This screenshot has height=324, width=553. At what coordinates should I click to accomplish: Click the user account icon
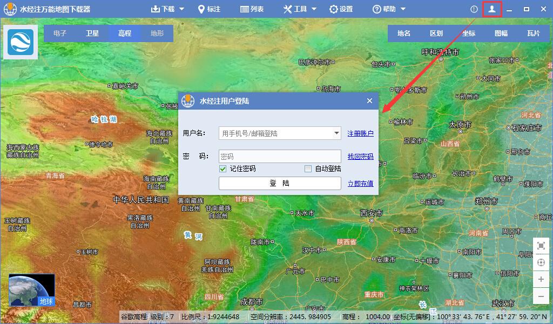pos(492,9)
